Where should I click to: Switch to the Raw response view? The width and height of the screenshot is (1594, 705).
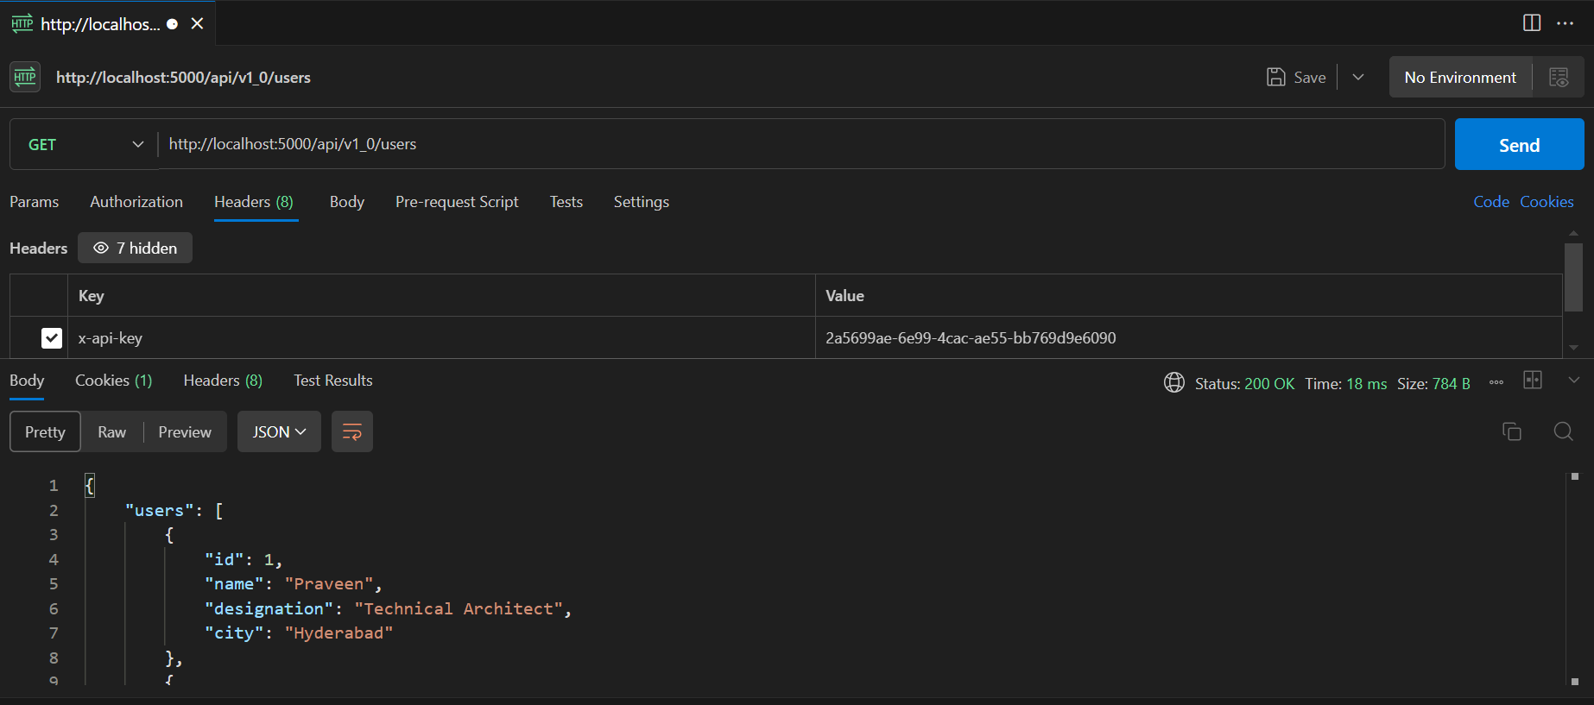[112, 431]
